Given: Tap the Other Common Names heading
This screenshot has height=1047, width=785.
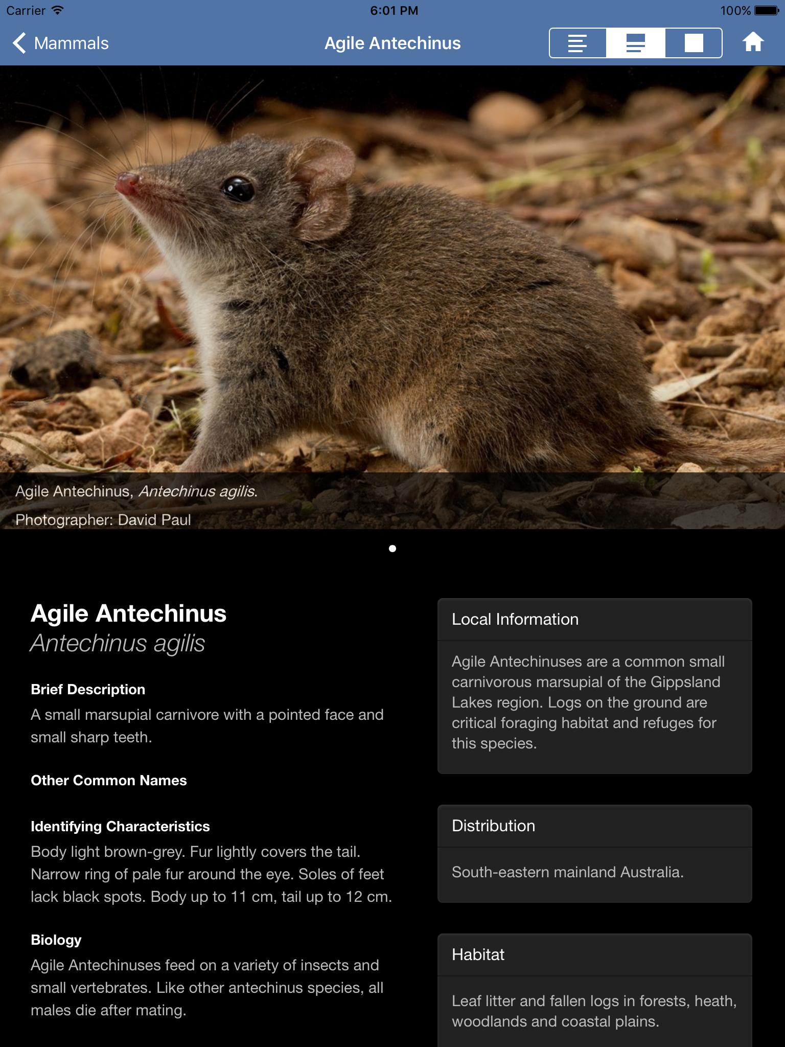Looking at the screenshot, I should click(x=109, y=780).
